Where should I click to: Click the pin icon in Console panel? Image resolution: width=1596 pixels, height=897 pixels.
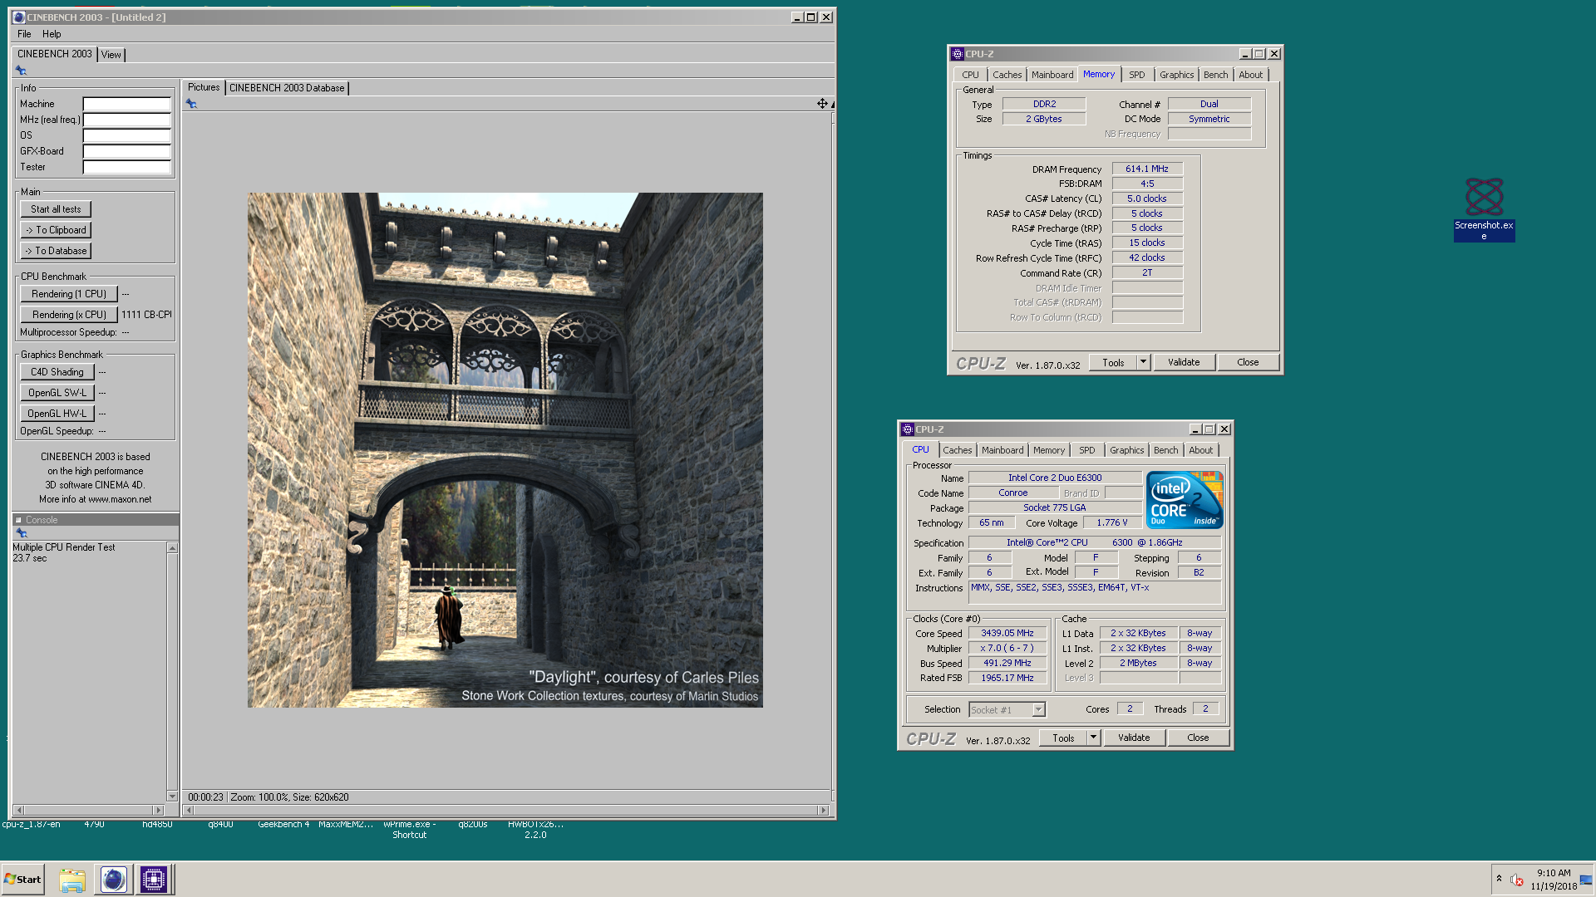click(22, 533)
